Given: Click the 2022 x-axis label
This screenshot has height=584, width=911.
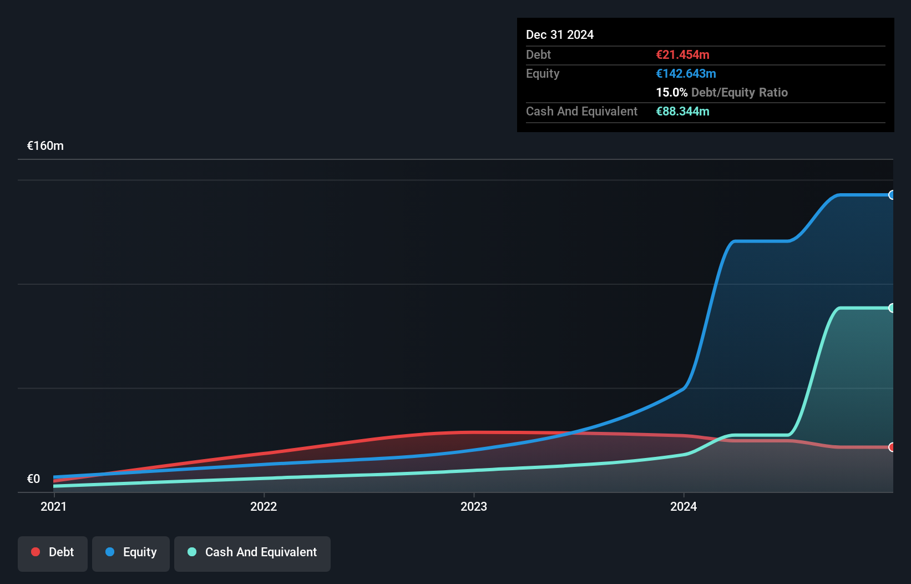Looking at the screenshot, I should [x=264, y=507].
